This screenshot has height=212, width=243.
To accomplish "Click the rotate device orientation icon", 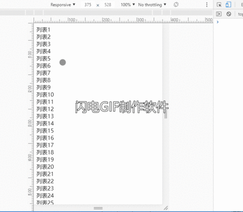I will [x=176, y=4].
